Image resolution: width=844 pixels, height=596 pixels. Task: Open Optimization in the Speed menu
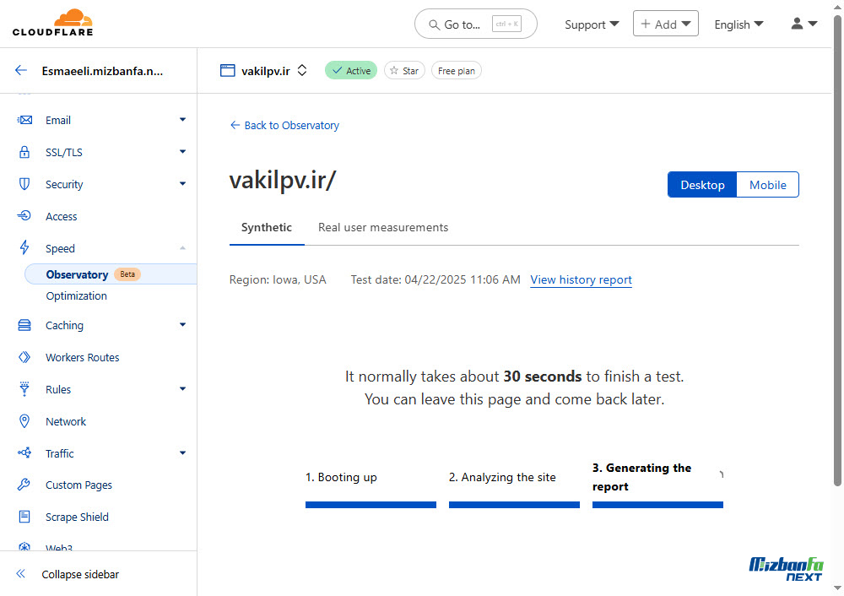coord(77,296)
